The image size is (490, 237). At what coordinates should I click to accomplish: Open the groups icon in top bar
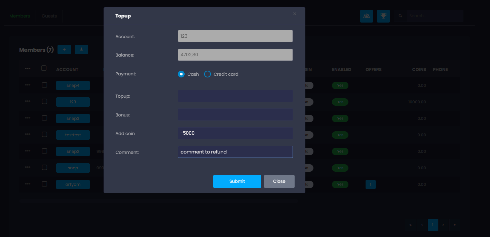(x=366, y=16)
